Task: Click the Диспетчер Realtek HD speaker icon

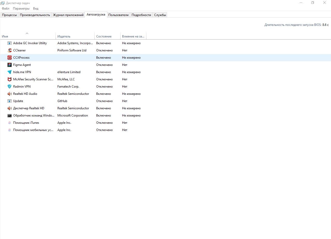Action: (10, 108)
